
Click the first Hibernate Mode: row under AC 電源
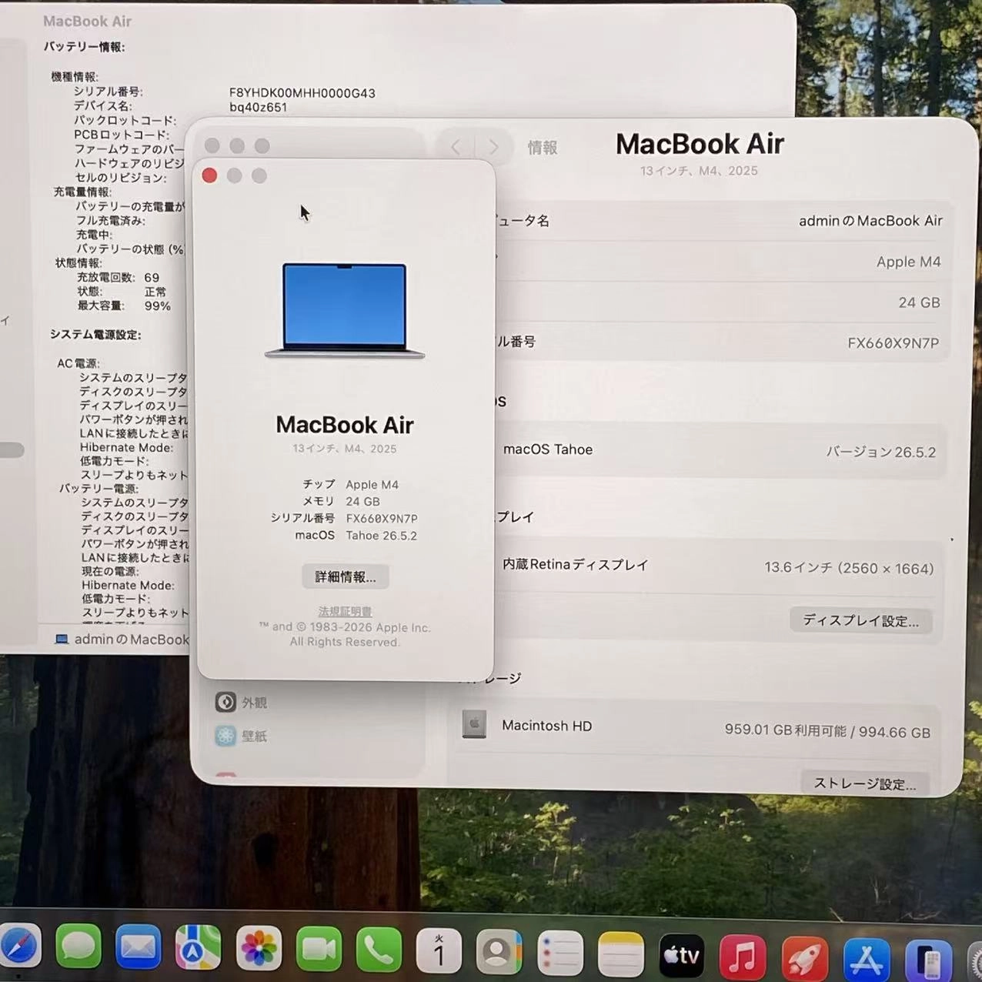pyautogui.click(x=126, y=447)
